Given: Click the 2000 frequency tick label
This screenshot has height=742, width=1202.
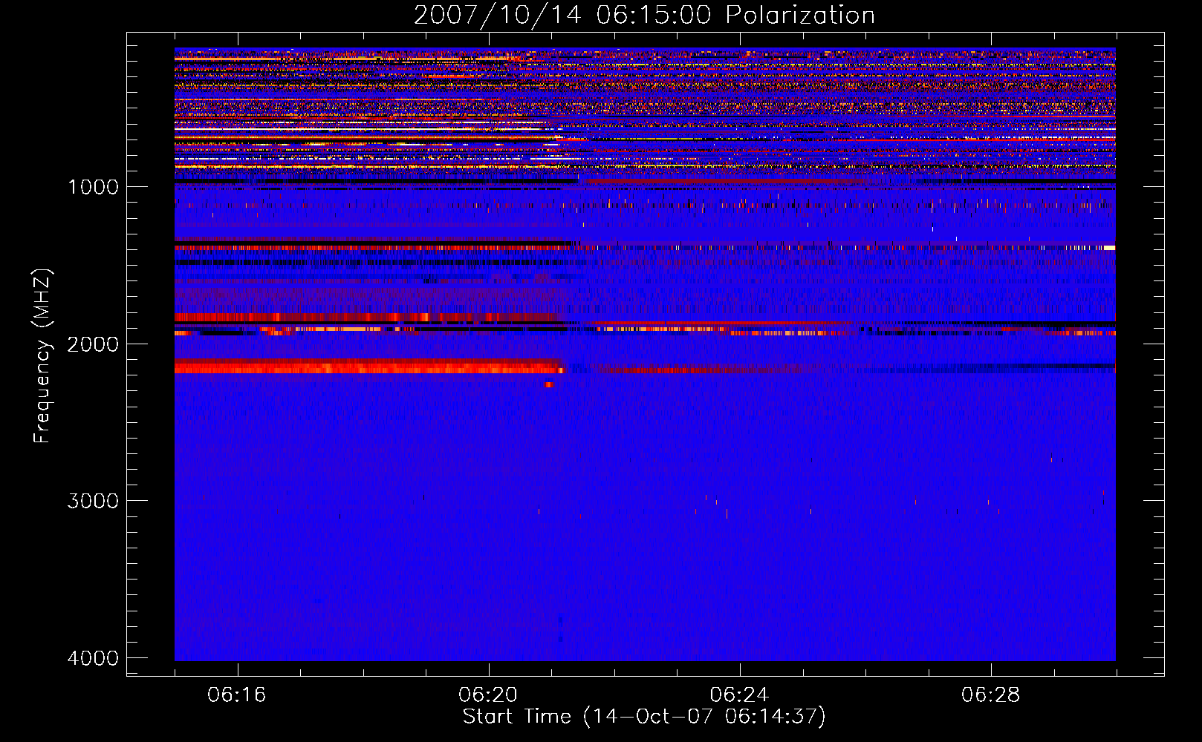Looking at the screenshot, I should click(x=93, y=344).
